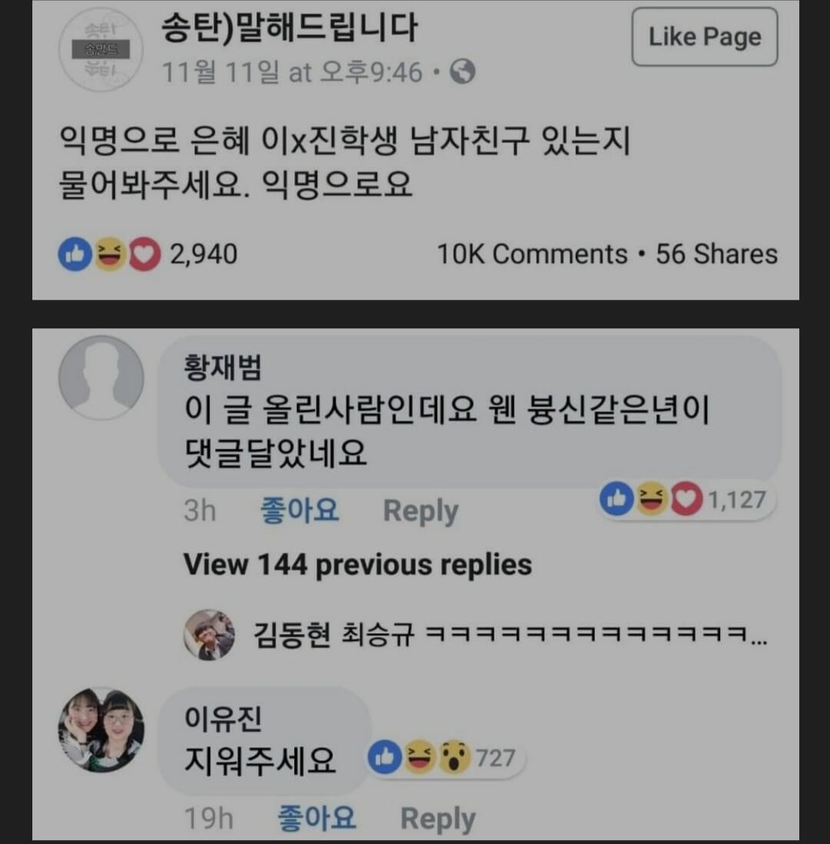Open 김동현's reply profile picture
This screenshot has height=844, width=830.
point(209,635)
